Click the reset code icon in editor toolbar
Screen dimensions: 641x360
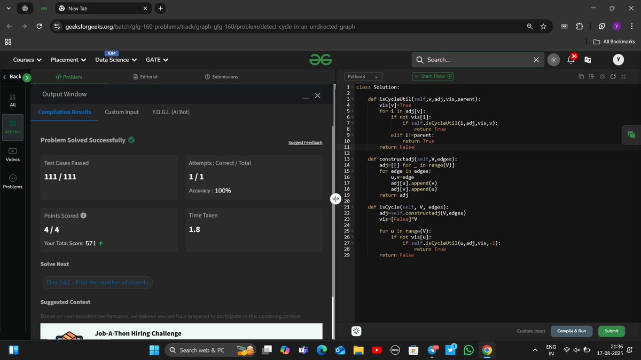point(613,77)
